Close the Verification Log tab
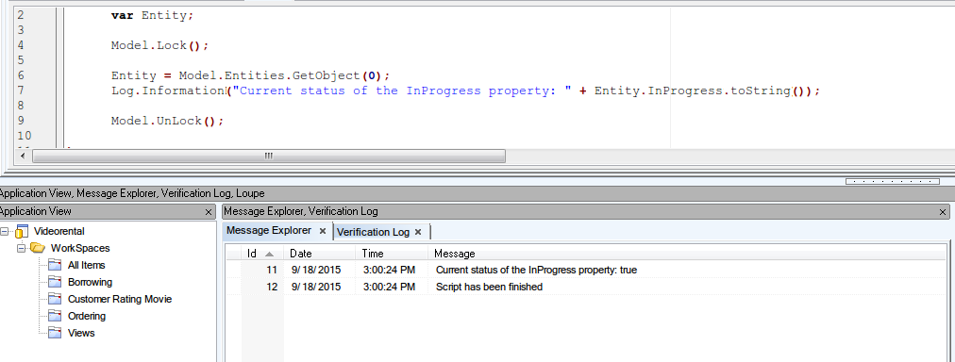Image resolution: width=955 pixels, height=362 pixels. pyautogui.click(x=418, y=233)
